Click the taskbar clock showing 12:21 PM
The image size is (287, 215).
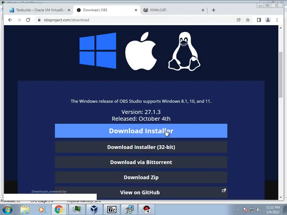(273, 210)
